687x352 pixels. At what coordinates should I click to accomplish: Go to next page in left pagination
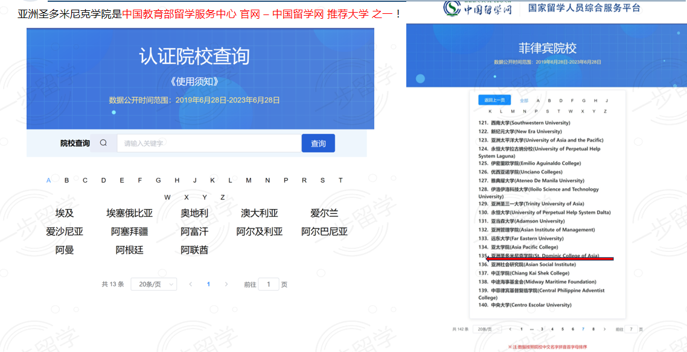(x=226, y=284)
